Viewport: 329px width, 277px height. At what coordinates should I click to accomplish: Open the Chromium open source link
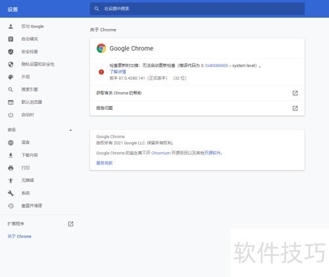pos(161,153)
